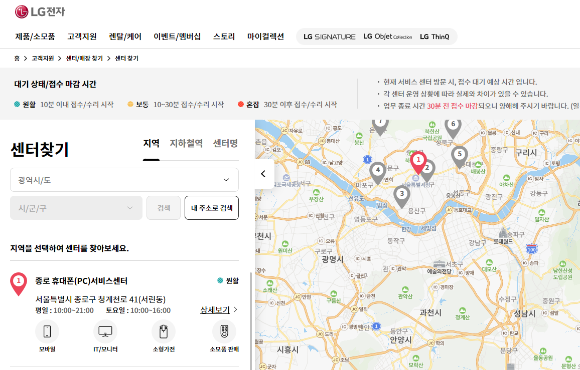The height and width of the screenshot is (370, 580).
Task: Click 종로 휴대폰(PC)서비스센터 title
Action: 81,281
